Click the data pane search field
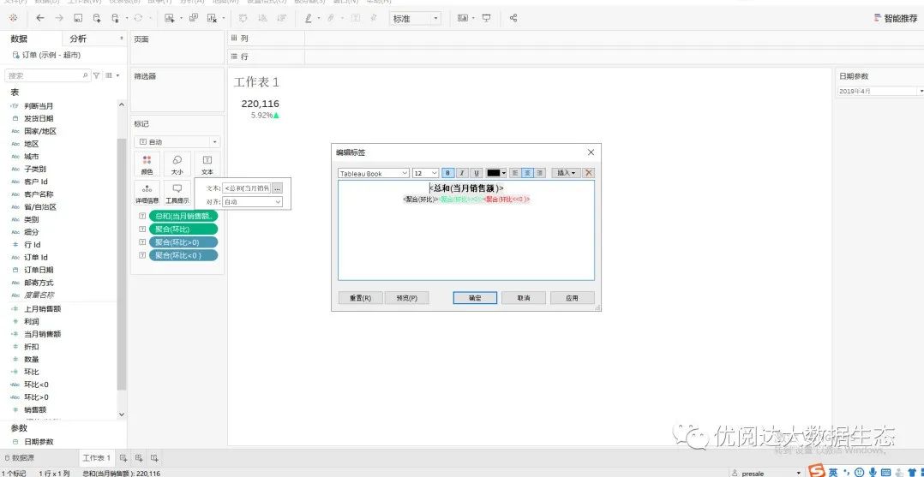This screenshot has height=477, width=924. tap(47, 75)
